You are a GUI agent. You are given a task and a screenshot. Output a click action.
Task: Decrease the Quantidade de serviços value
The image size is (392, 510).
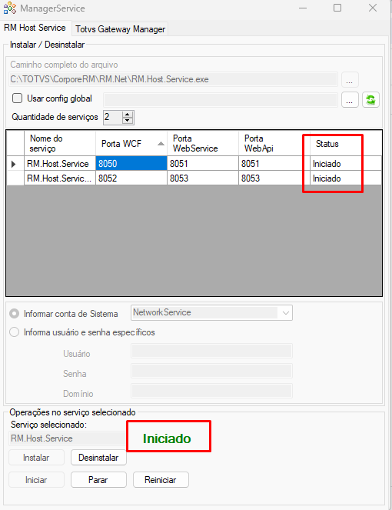point(128,120)
